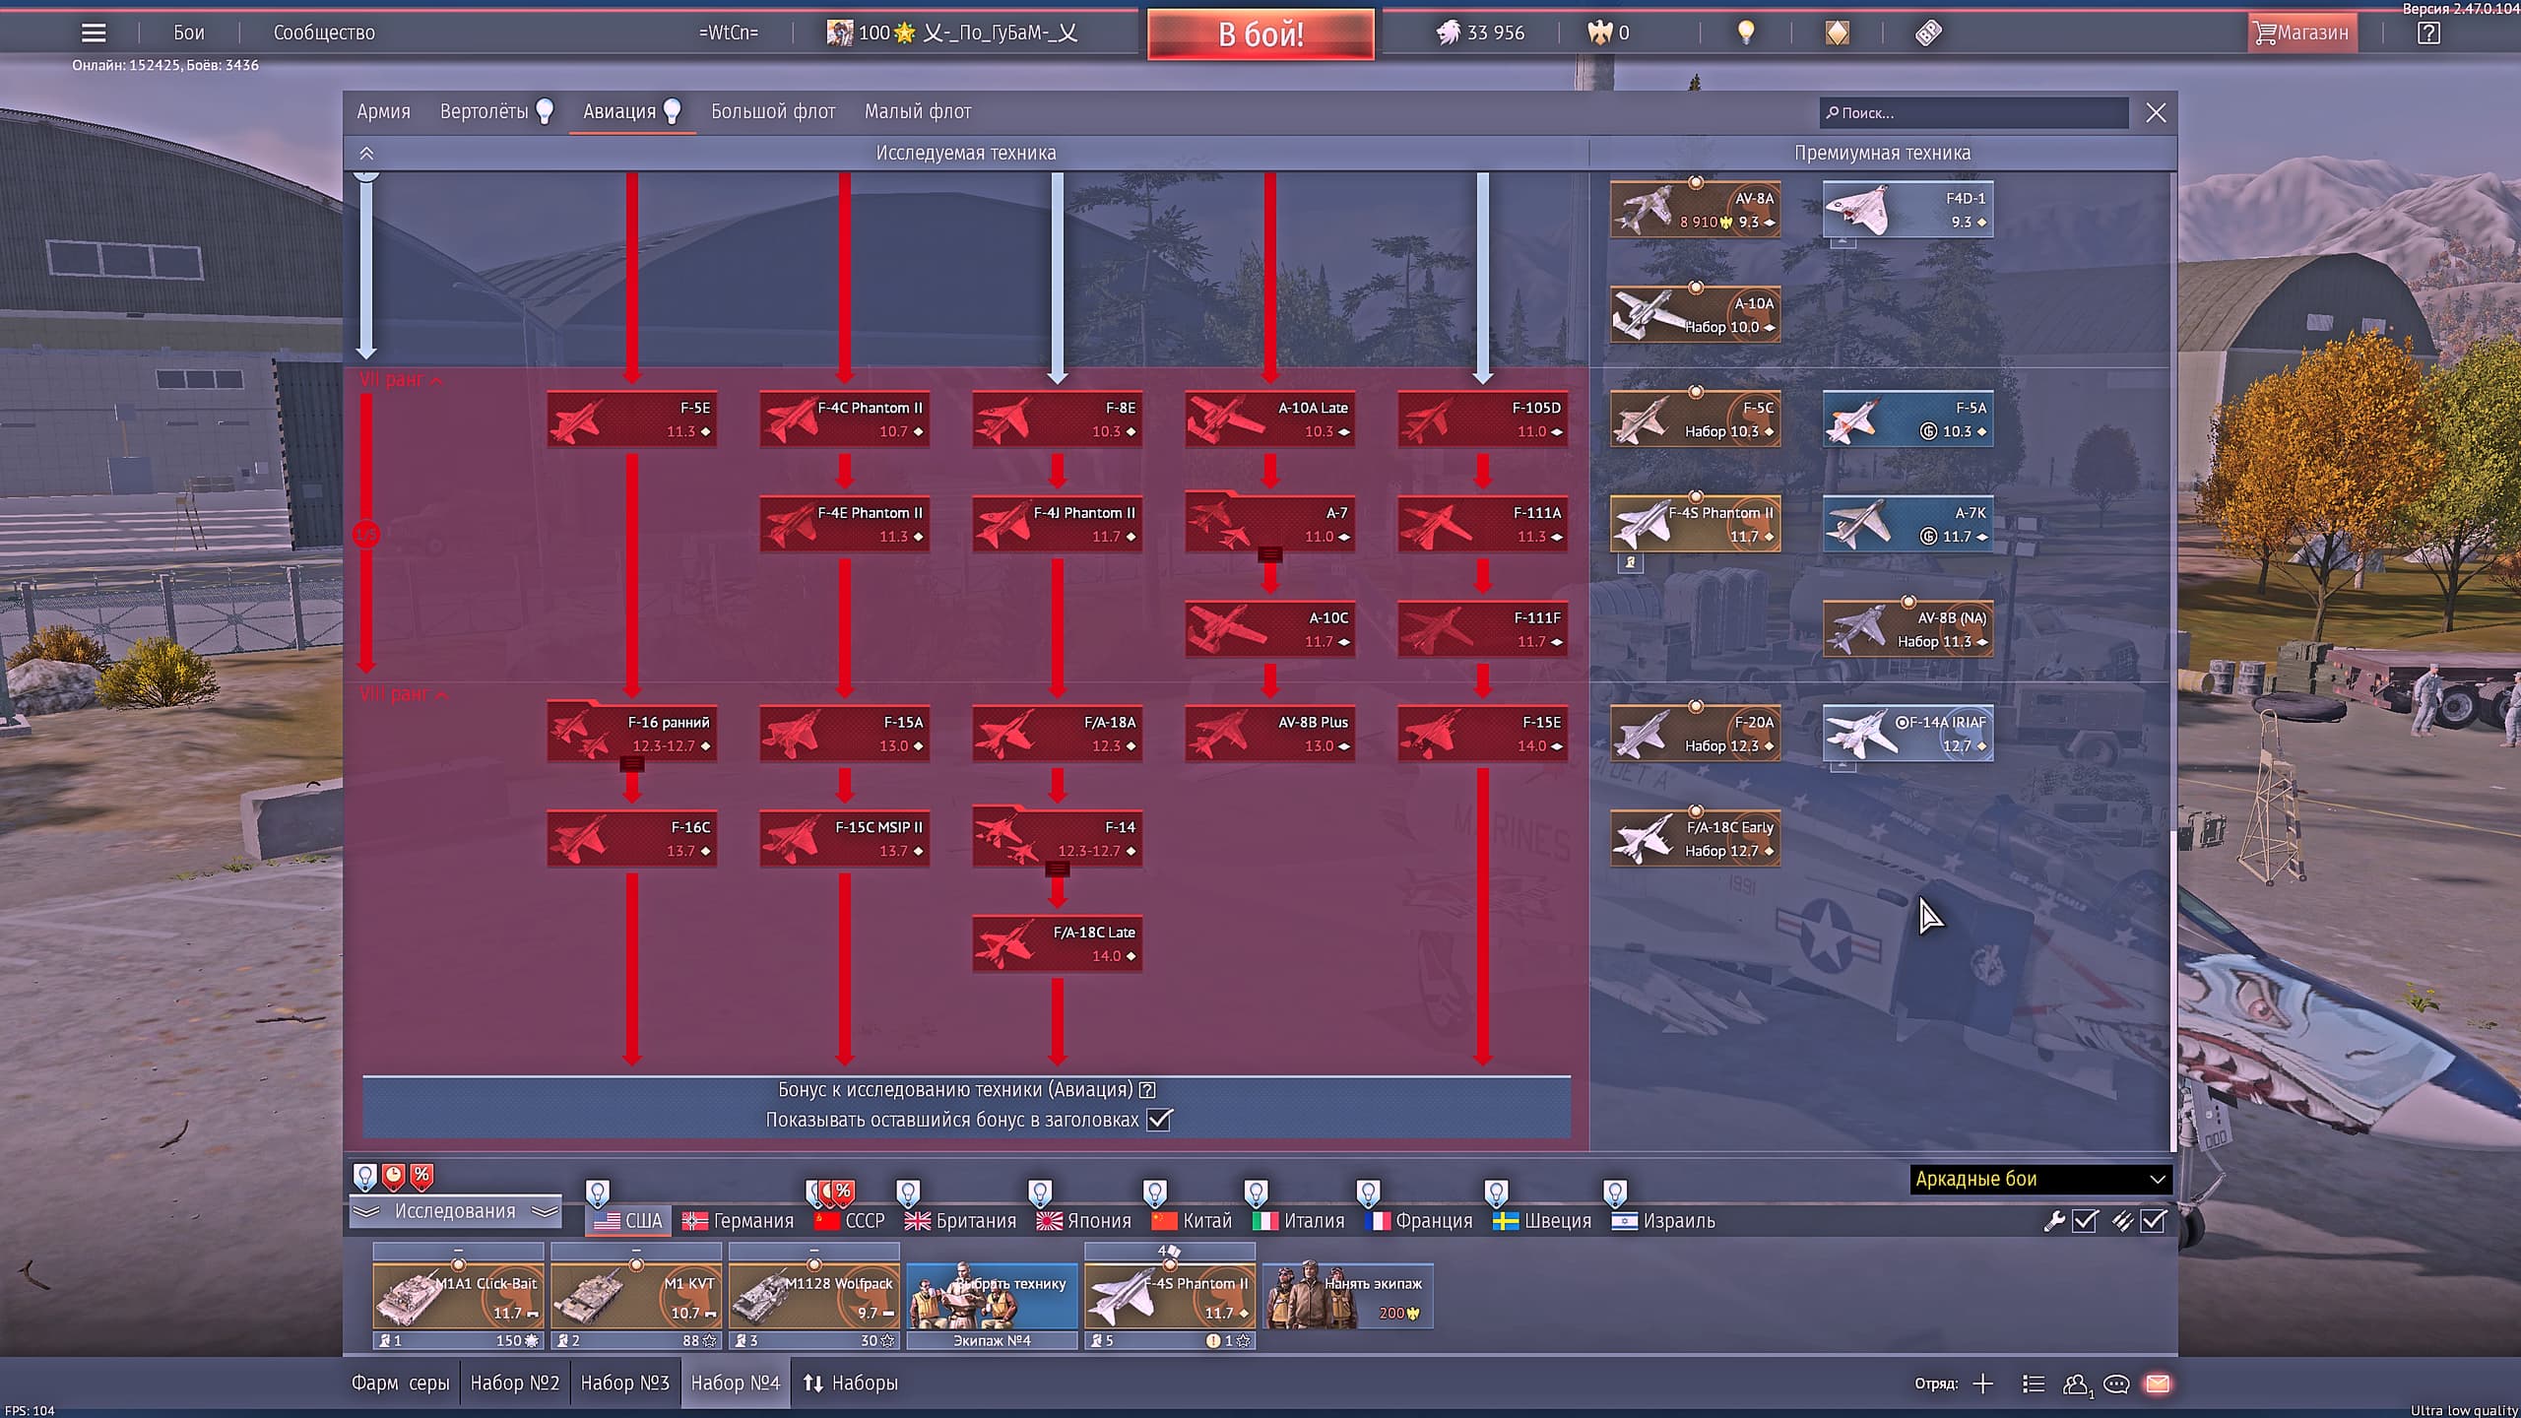Select the F-15E aircraft card
This screenshot has height=1418, width=2521.
pos(1483,734)
